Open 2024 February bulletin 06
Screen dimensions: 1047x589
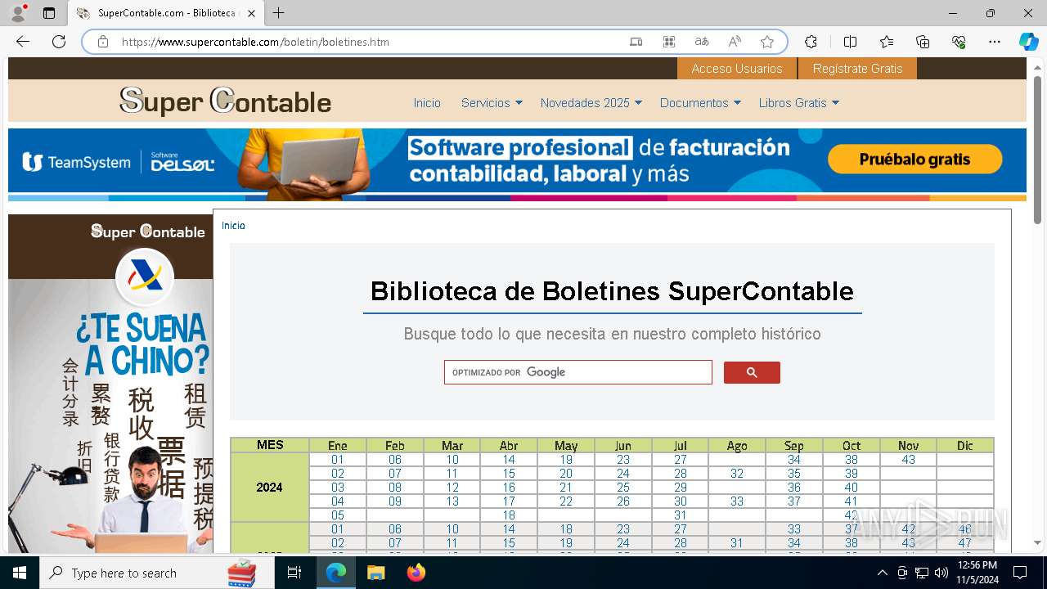point(395,460)
